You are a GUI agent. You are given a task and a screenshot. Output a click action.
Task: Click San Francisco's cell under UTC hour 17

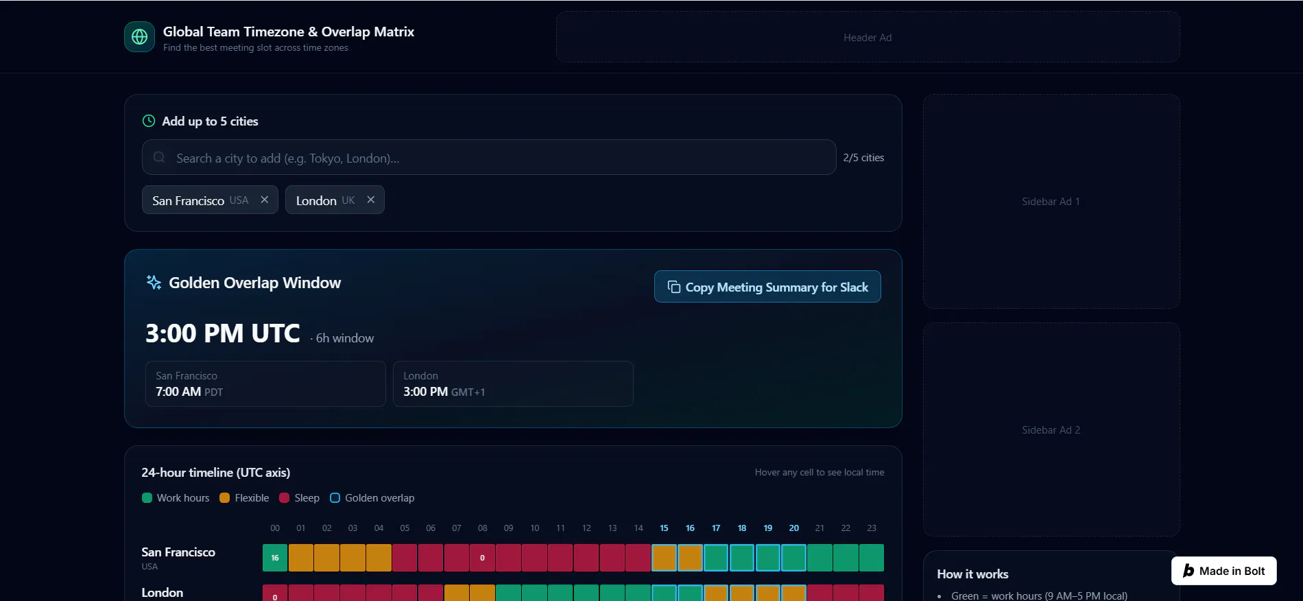pos(716,558)
